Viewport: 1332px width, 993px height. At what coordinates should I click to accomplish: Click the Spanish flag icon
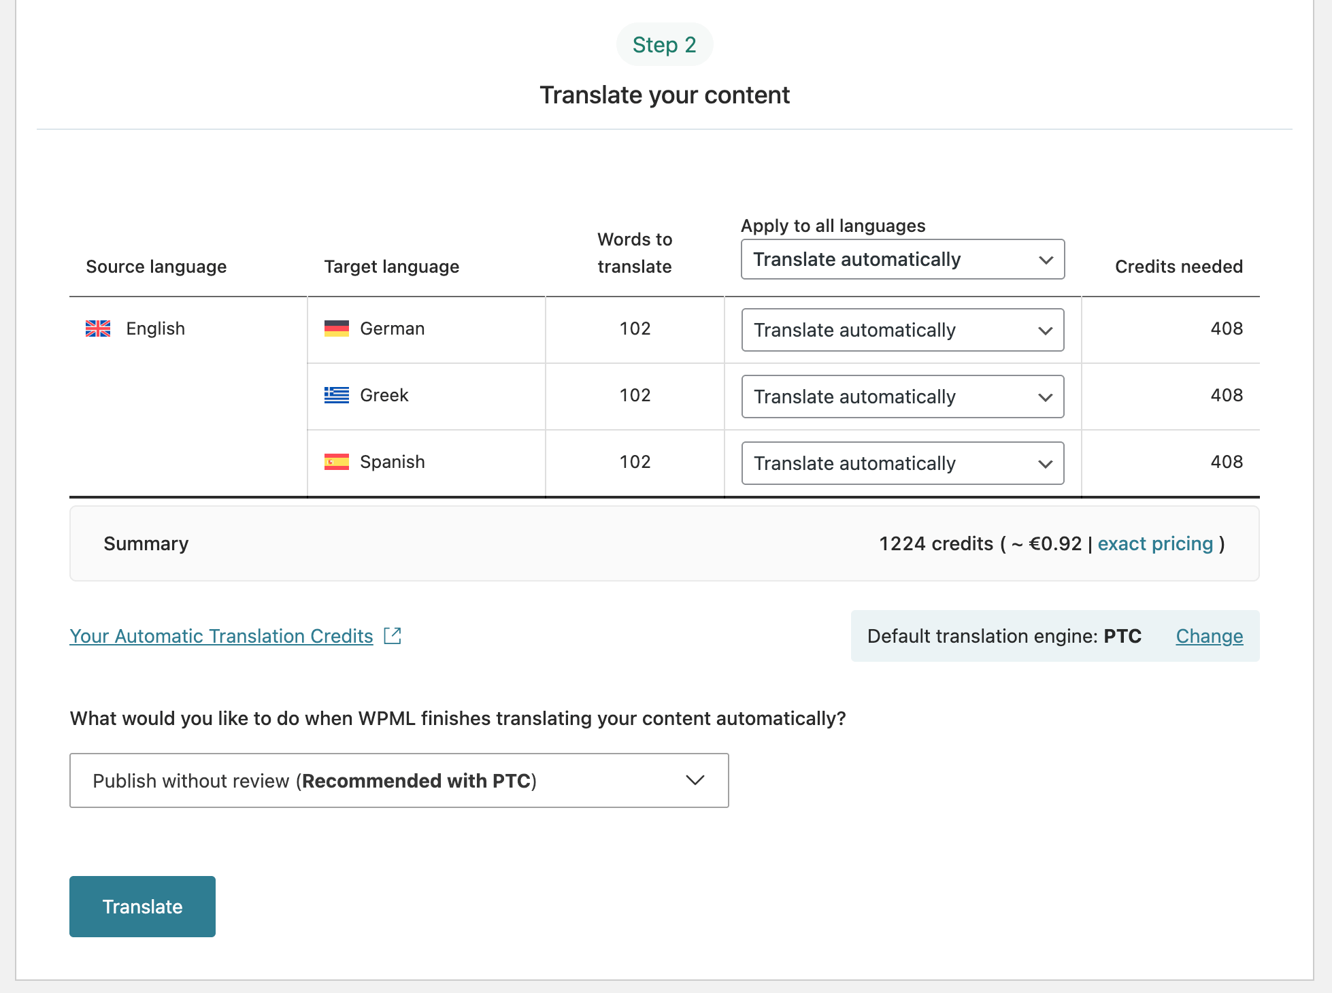[x=336, y=462]
